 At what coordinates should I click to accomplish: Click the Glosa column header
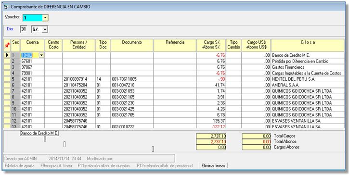point(308,45)
